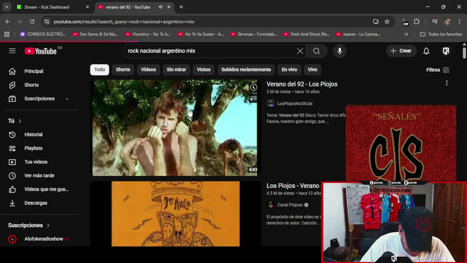Open the YouTube hamburger guide menu
467x263 pixels.
point(12,51)
